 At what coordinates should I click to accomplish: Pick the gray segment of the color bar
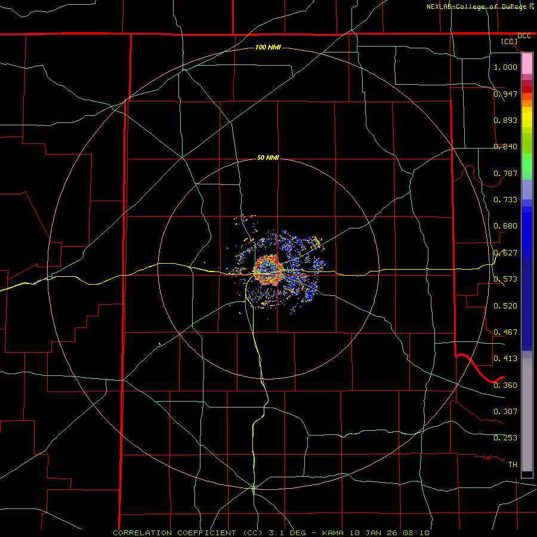pyautogui.click(x=527, y=415)
